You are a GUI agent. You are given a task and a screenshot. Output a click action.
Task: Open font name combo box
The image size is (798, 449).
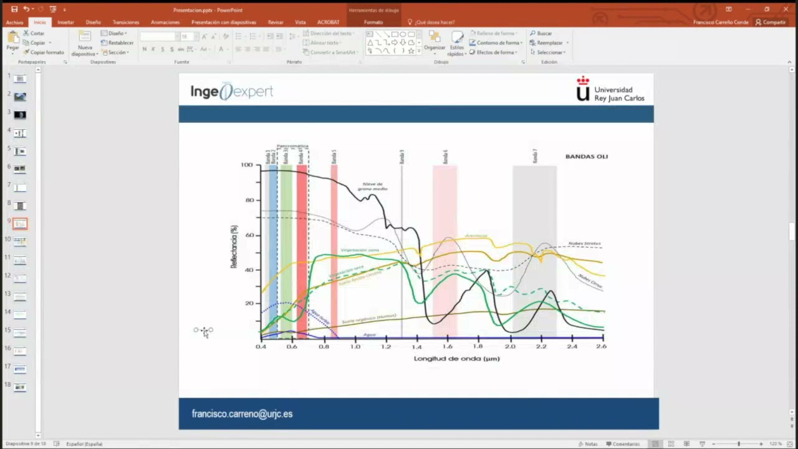click(160, 37)
